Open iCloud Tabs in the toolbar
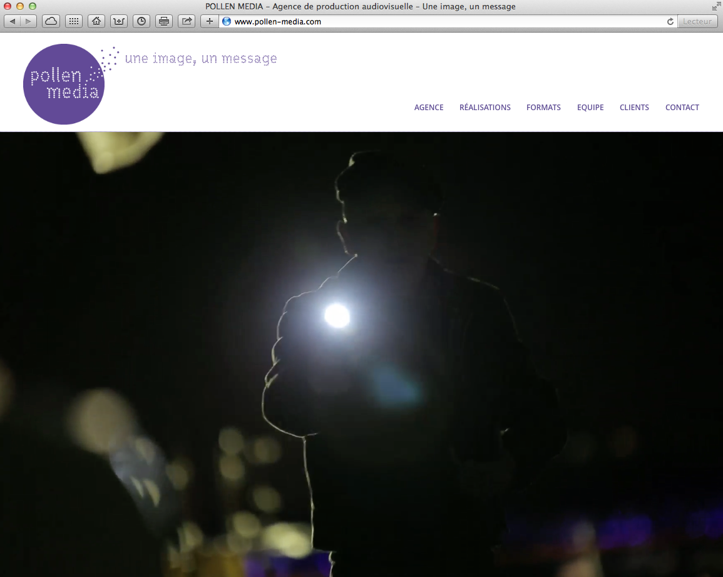The image size is (723, 577). [x=51, y=21]
